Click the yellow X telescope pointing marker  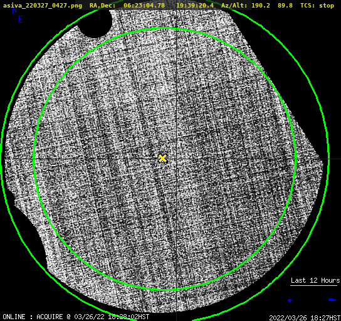[x=162, y=159]
